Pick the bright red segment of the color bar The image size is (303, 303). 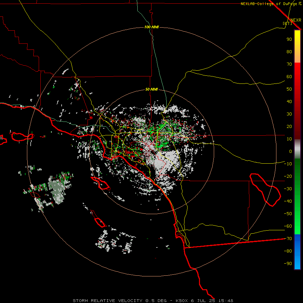(297, 71)
